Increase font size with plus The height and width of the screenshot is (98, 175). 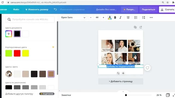click(x=103, y=17)
